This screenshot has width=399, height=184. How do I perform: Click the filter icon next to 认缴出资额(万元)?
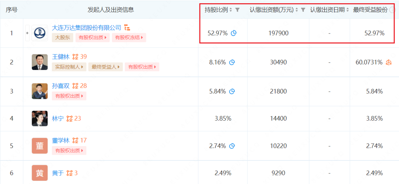tap(303, 10)
